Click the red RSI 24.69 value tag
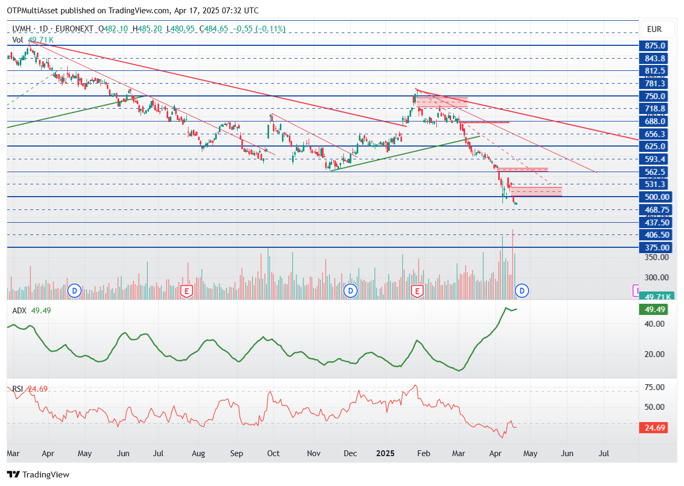 (653, 427)
